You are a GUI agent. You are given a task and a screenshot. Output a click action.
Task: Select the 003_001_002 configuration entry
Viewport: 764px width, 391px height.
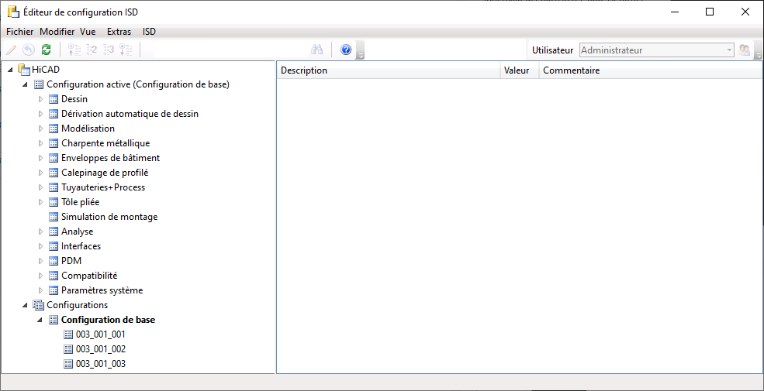100,349
